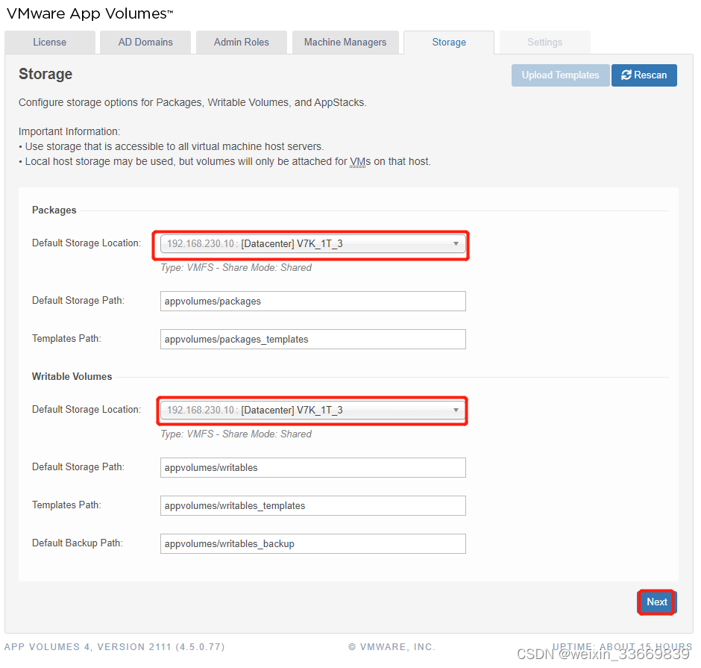This screenshot has height=668, width=701.
Task: Switch to the License tab
Action: (50, 43)
